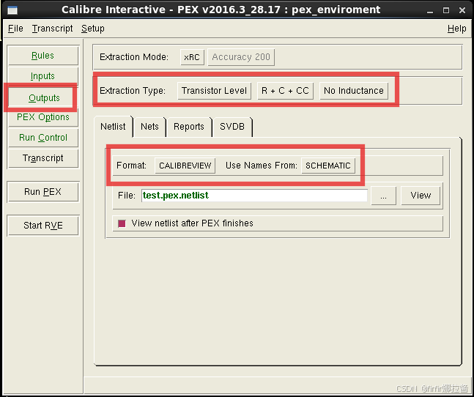
Task: Open PEX Options panel
Action: point(42,117)
